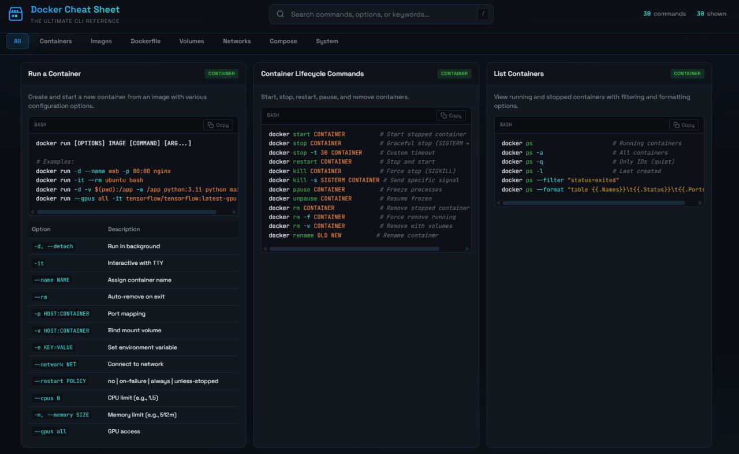Copy the container lifecycle commands
Screen dimensions: 739x454
pyautogui.click(x=451, y=115)
